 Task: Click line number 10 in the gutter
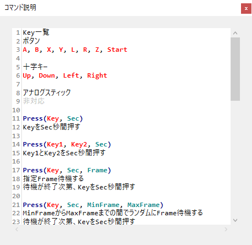[16, 110]
